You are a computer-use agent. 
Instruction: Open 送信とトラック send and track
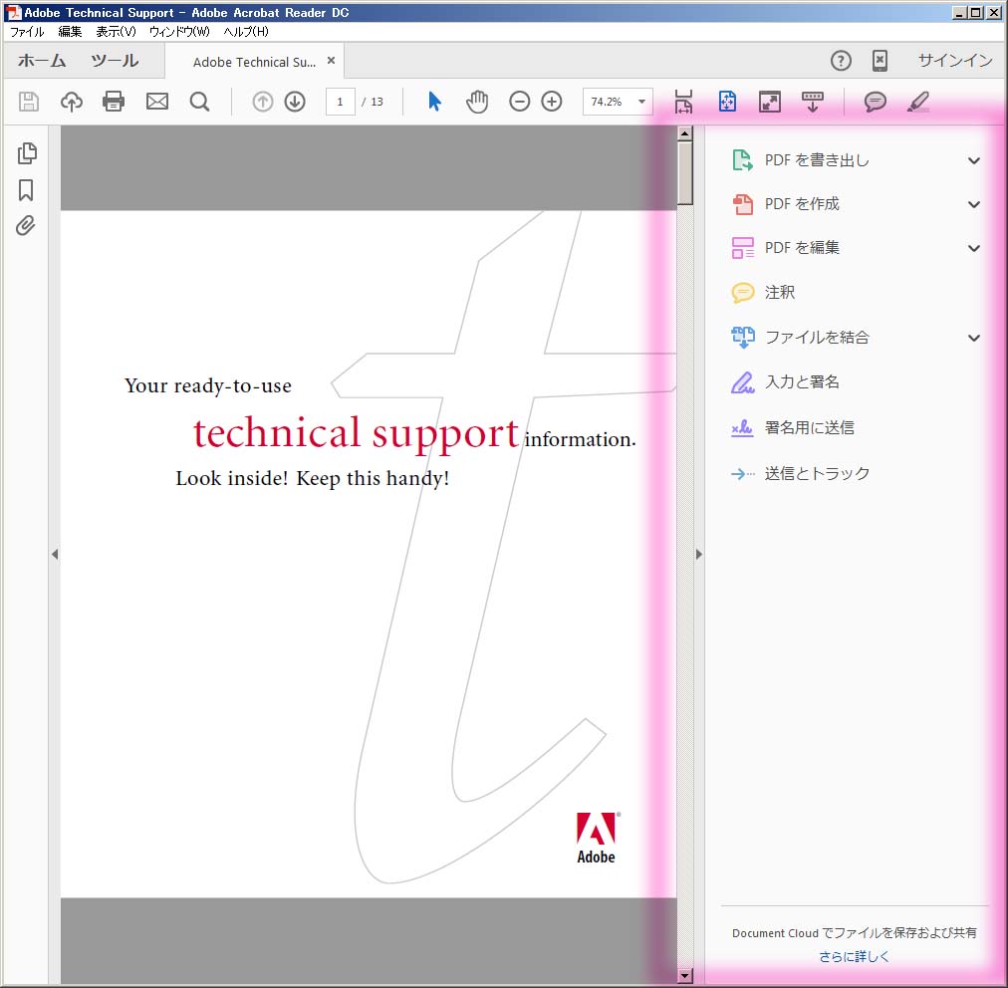click(801, 474)
